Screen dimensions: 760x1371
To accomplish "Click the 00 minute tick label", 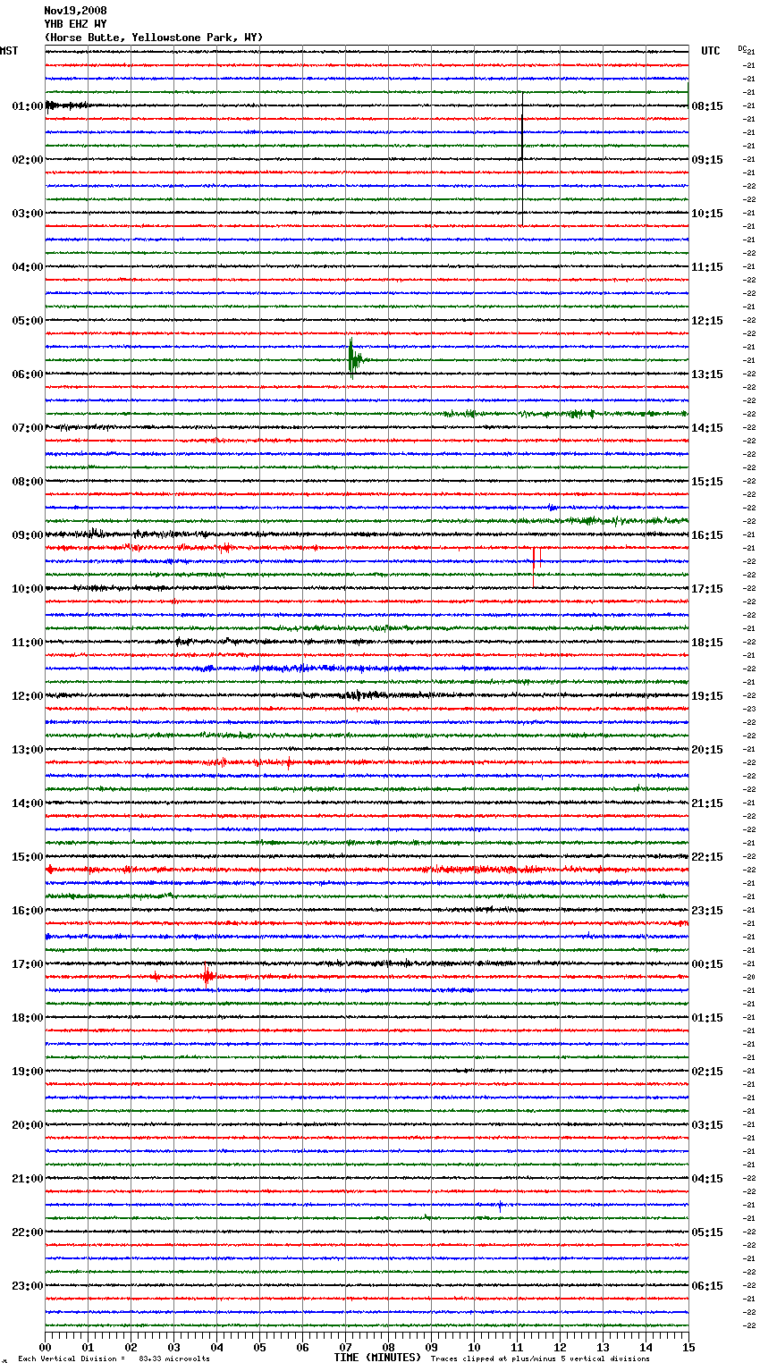I will [x=46, y=1347].
